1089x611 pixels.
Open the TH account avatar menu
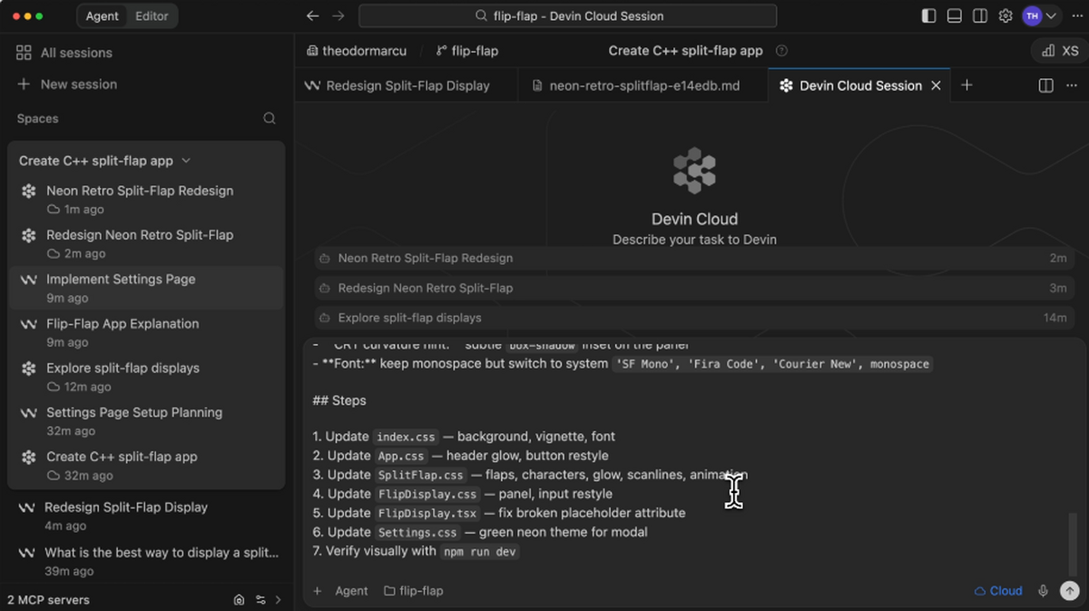(1040, 15)
